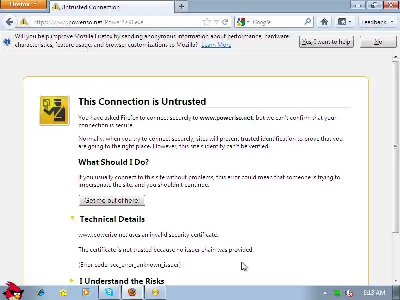Open the URL history dropdown arrow
The image size is (400, 300).
tap(216, 22)
